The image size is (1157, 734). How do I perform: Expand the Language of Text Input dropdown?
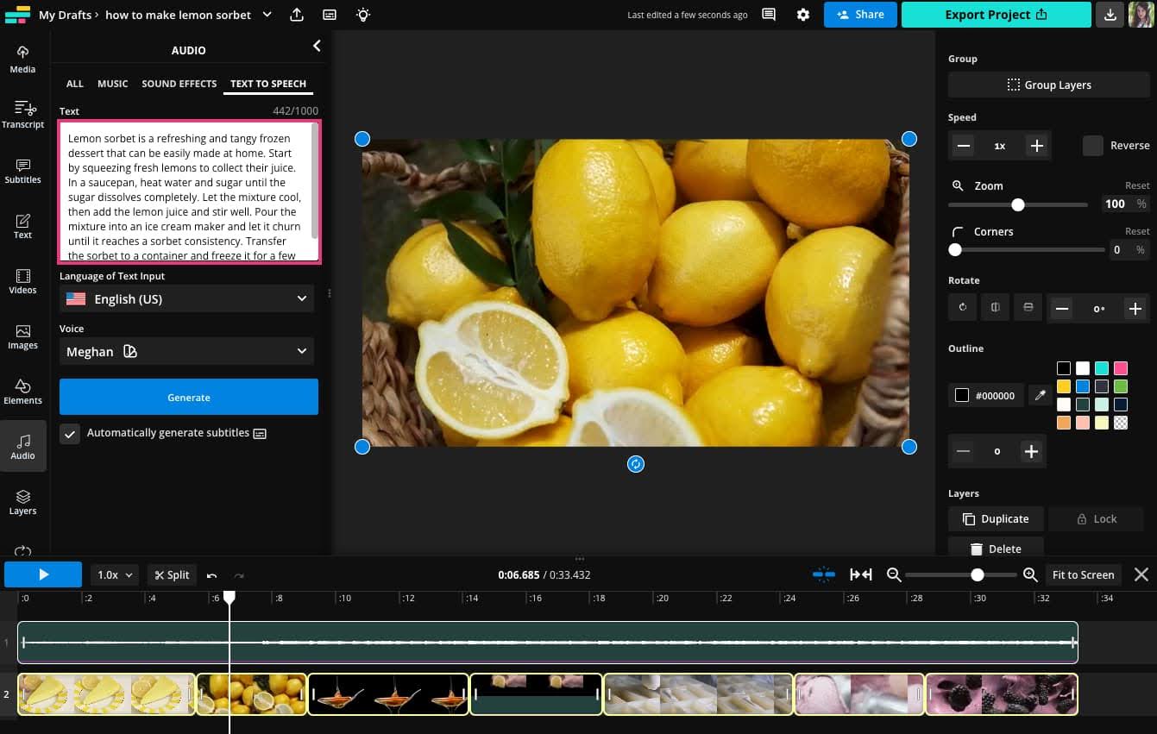point(186,299)
